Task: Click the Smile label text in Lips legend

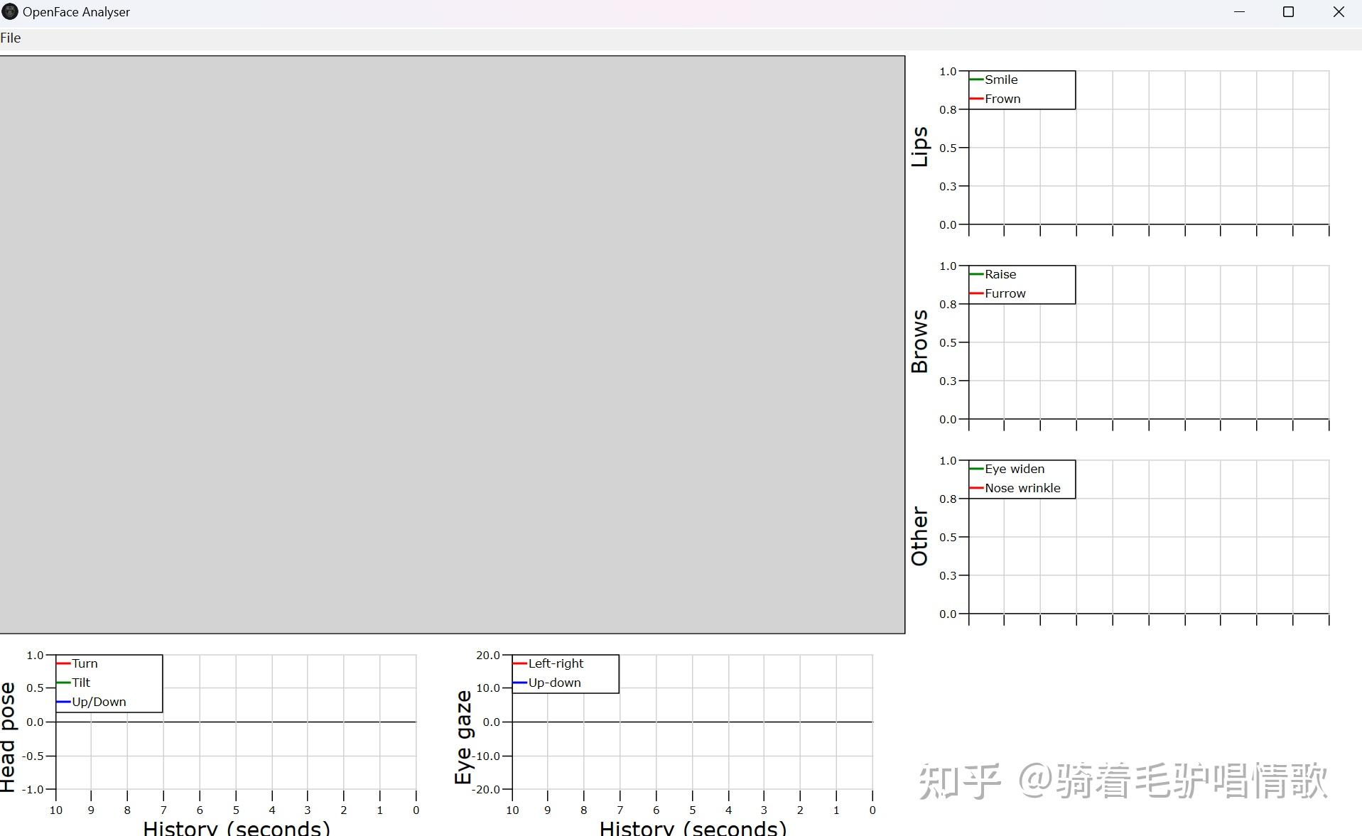Action: pos(1001,80)
